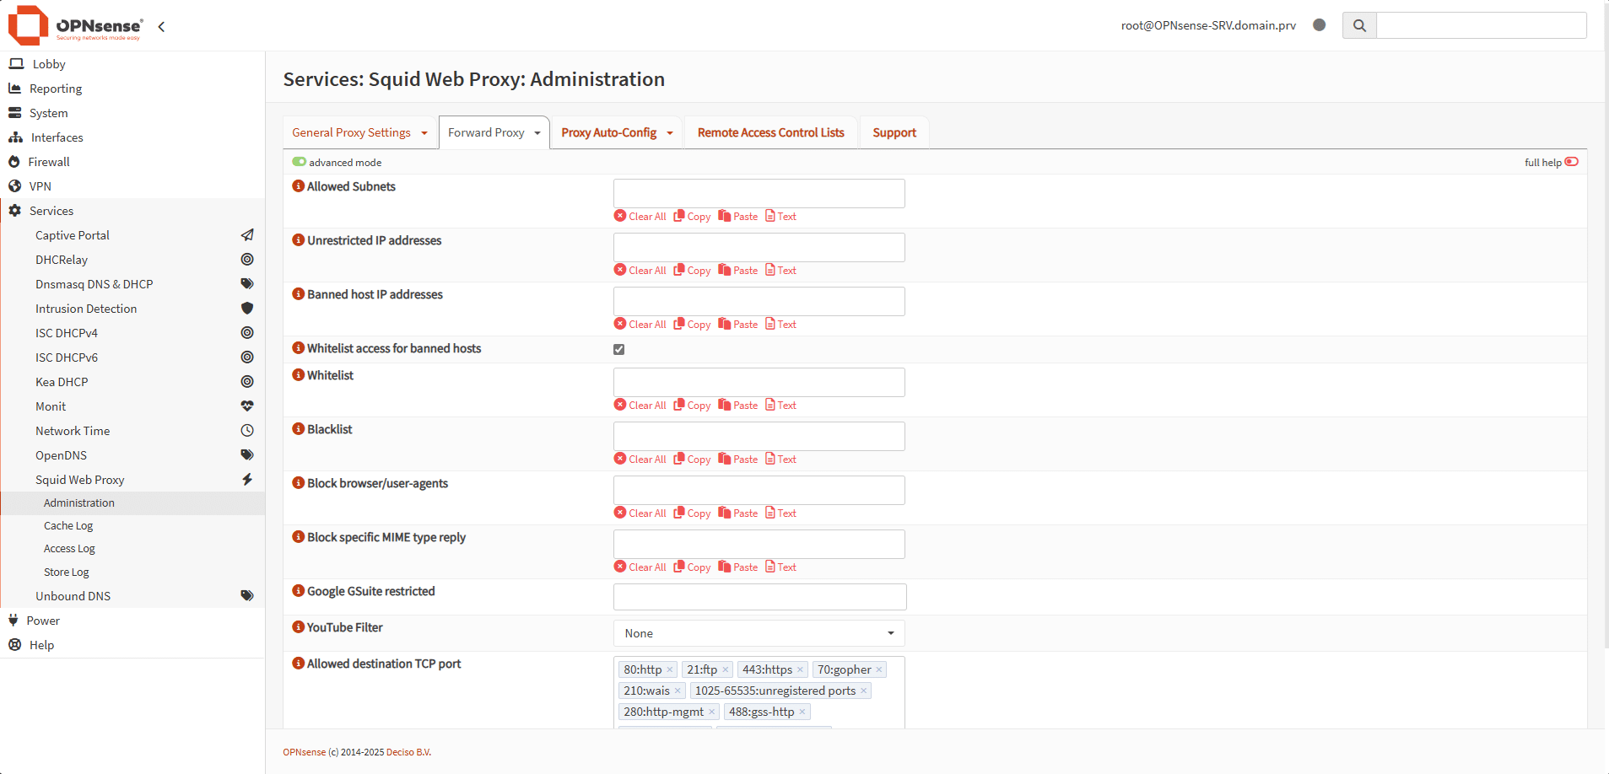The width and height of the screenshot is (1609, 774).
Task: Click into the Blacklist input field
Action: 759,436
